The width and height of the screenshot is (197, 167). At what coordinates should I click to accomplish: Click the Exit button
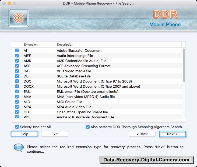pyautogui.click(x=55, y=134)
